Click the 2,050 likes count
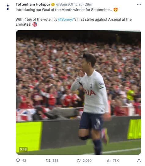This screenshot has height=166, width=145. pos(87,161)
